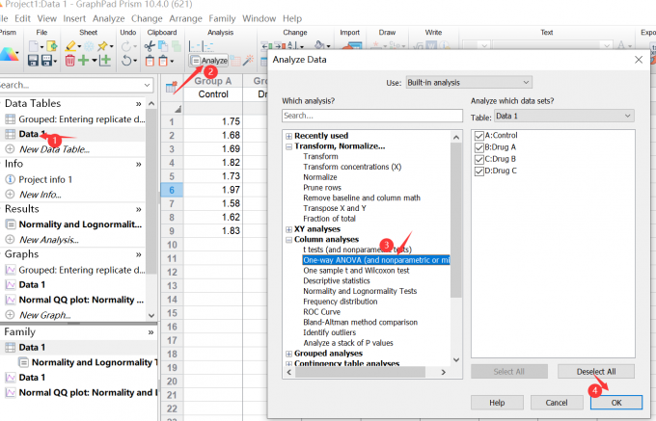Click the scissors cut icon
The image size is (656, 421).
(x=150, y=45)
